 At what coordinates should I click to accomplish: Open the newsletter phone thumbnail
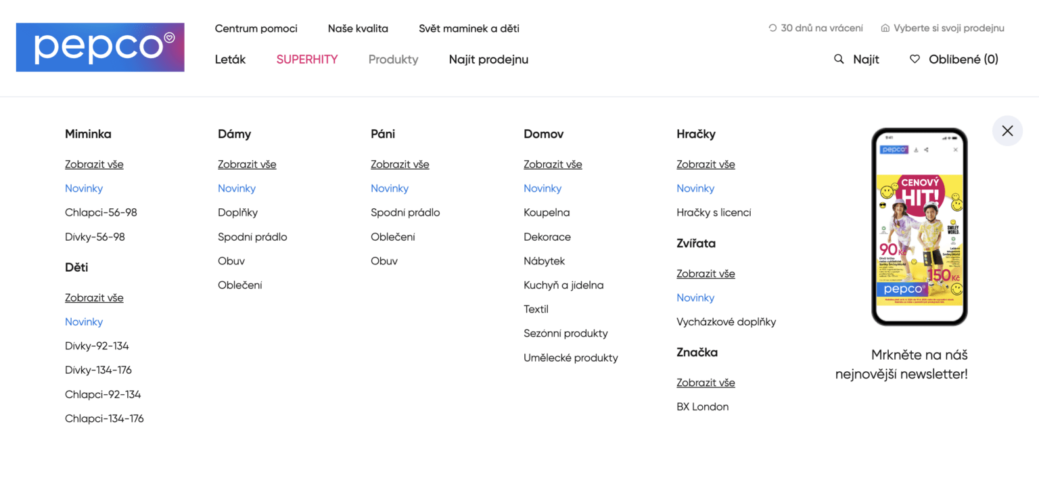pyautogui.click(x=919, y=226)
